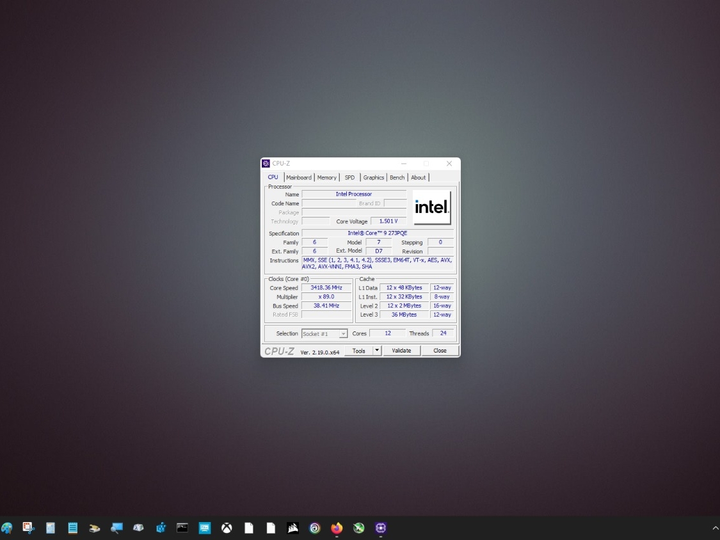Minimize the CPU-Z window
The width and height of the screenshot is (720, 540).
[x=404, y=163]
